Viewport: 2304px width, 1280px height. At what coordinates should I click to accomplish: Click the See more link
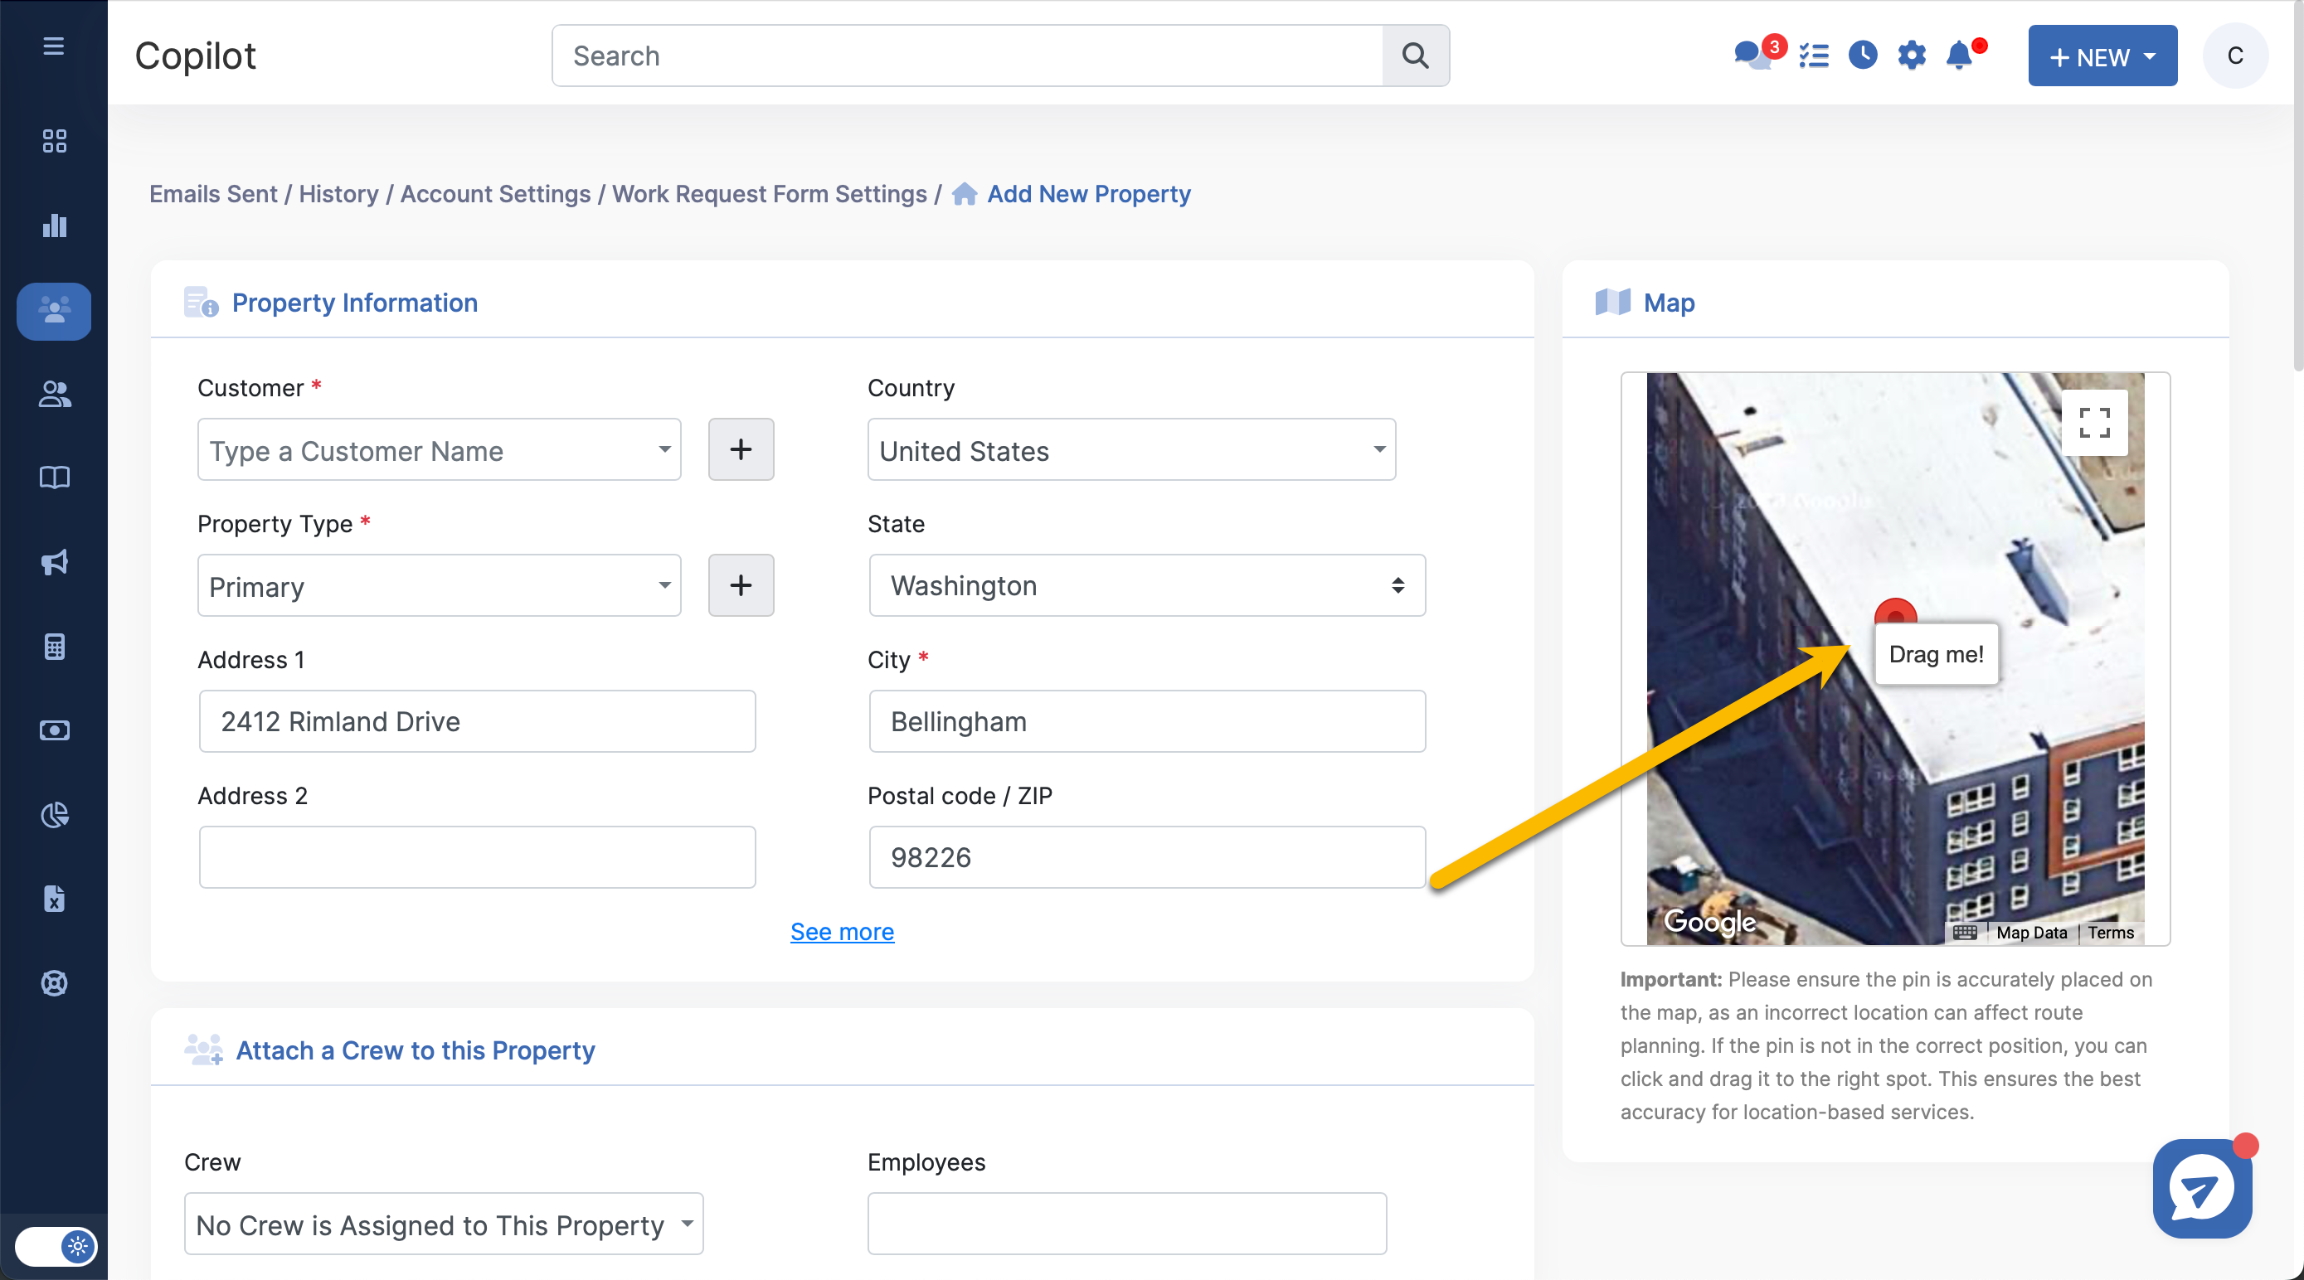click(842, 931)
